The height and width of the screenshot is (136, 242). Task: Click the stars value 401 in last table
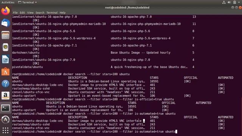click(x=152, y=121)
